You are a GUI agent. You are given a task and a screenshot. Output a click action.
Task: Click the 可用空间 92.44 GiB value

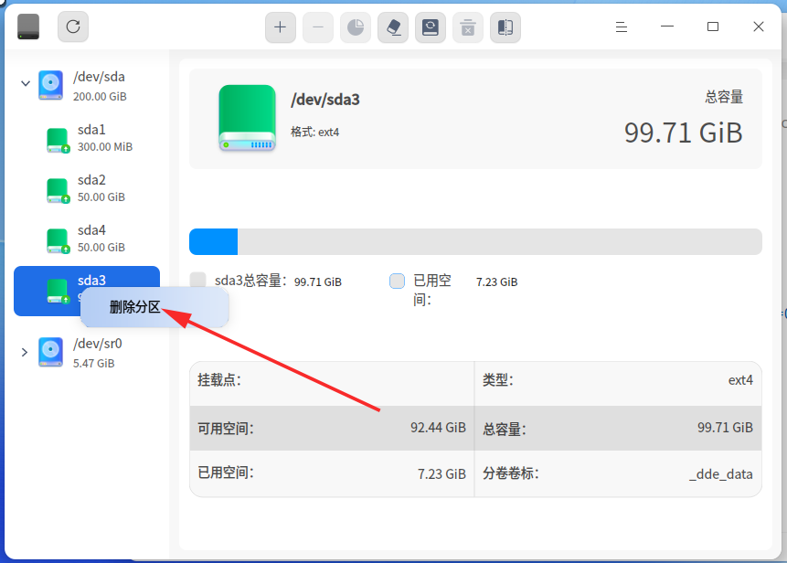pyautogui.click(x=438, y=428)
